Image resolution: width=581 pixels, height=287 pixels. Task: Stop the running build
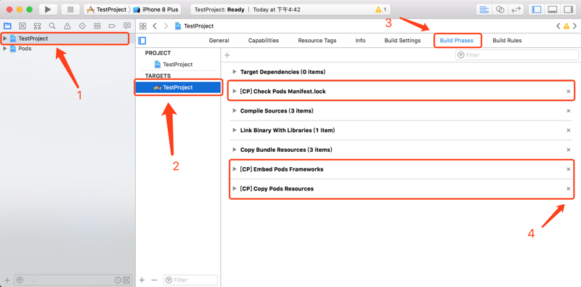(70, 9)
